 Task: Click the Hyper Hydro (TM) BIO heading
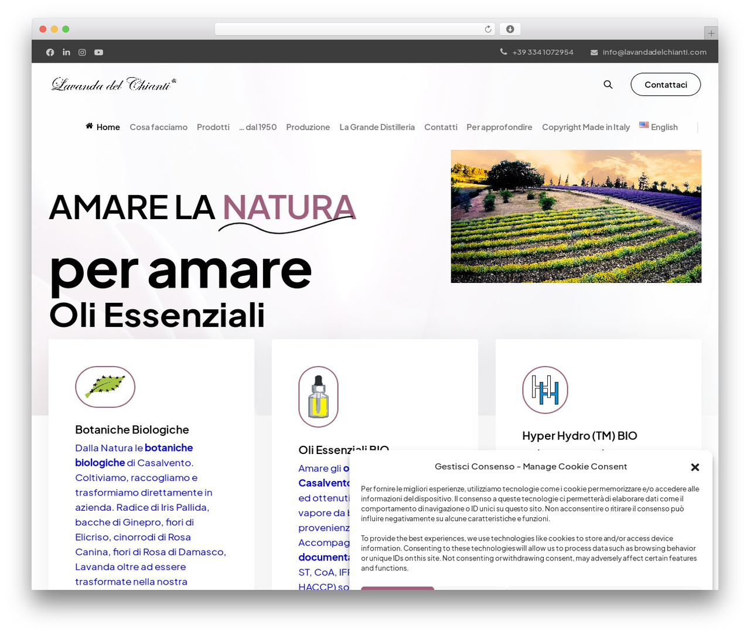coord(579,435)
